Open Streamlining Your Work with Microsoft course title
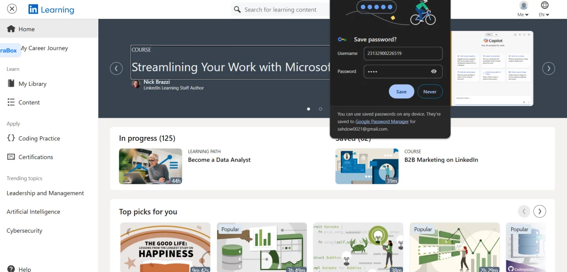Viewport: 567px width, 272px height. pyautogui.click(x=231, y=67)
